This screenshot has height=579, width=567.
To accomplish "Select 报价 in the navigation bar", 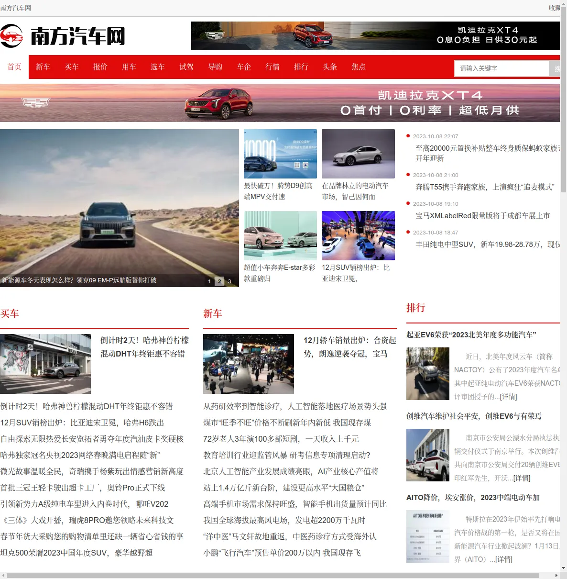I will click(100, 67).
